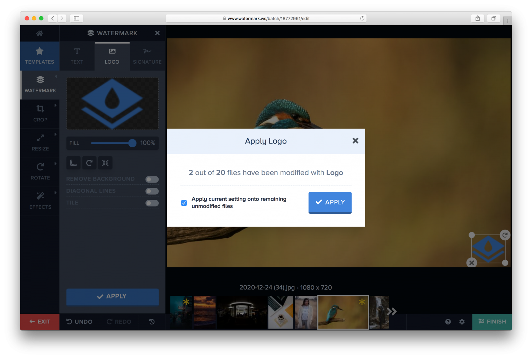Open the Crop tool
Screen dimensions: 532x359
(x=40, y=114)
